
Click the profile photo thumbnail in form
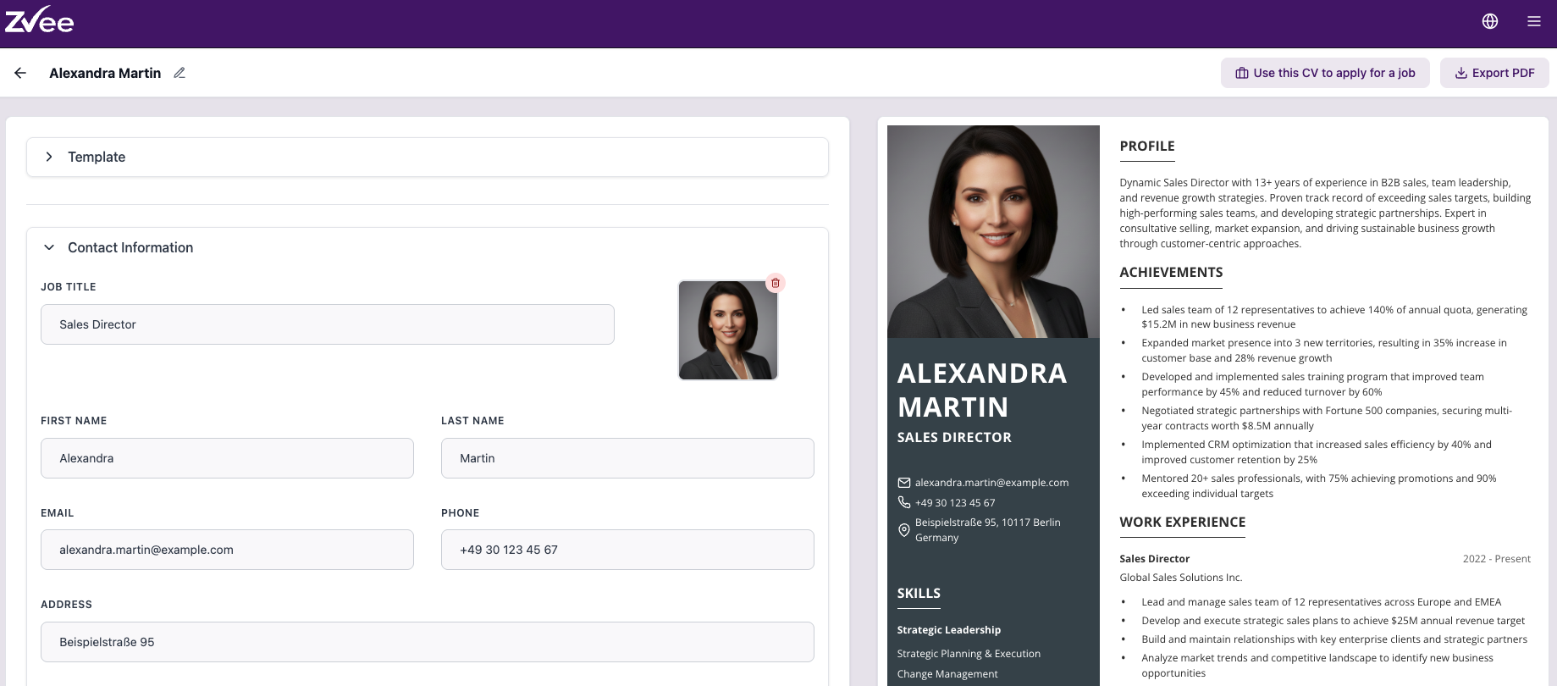point(727,331)
